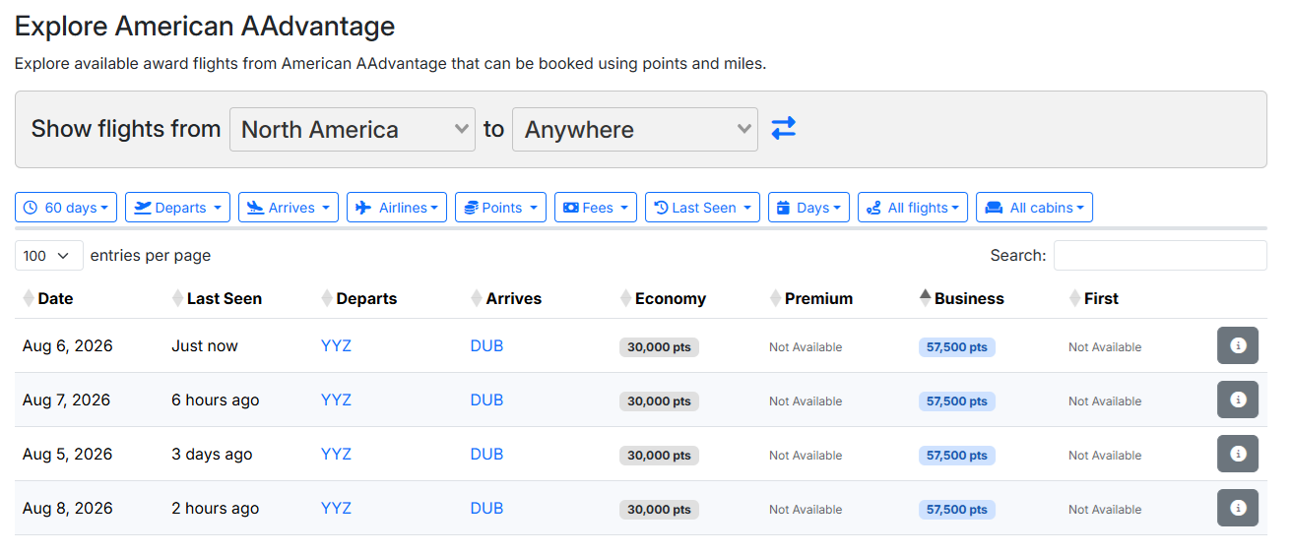The width and height of the screenshot is (1289, 554).
Task: Select 57,500 pts business badge for Aug 6
Action: [x=957, y=347]
